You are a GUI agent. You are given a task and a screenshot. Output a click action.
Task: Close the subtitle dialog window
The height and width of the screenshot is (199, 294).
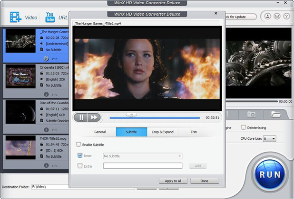[216, 13]
